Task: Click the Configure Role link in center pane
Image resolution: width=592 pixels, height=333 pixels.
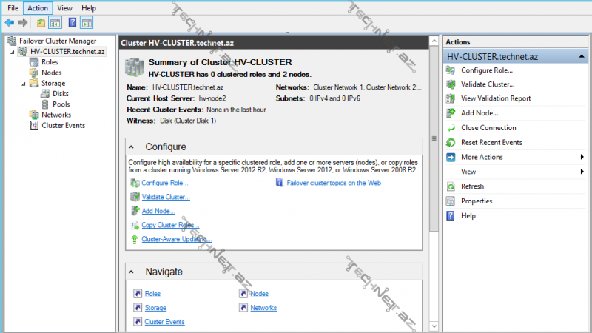Action: click(x=164, y=183)
